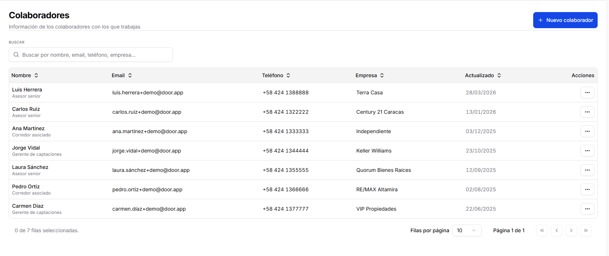609x256 pixels.
Task: Sort table by Teléfono column
Action: 276,75
